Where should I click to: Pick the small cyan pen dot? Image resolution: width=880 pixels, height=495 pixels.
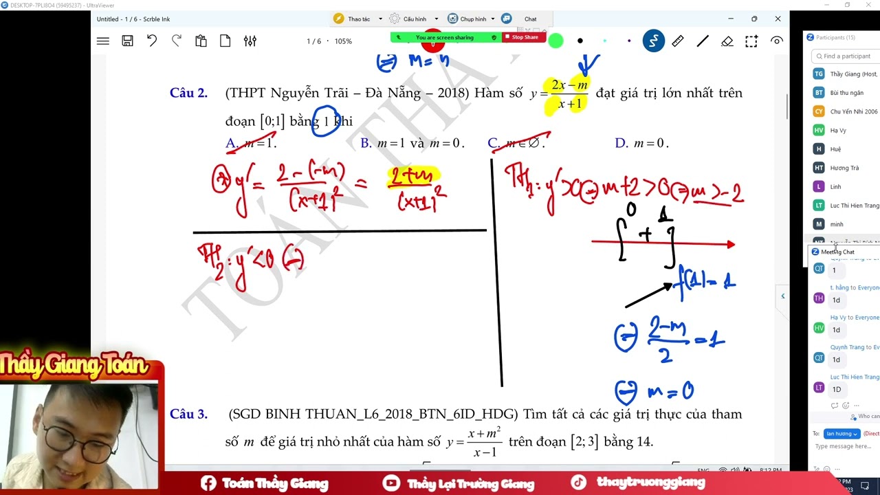coord(604,41)
